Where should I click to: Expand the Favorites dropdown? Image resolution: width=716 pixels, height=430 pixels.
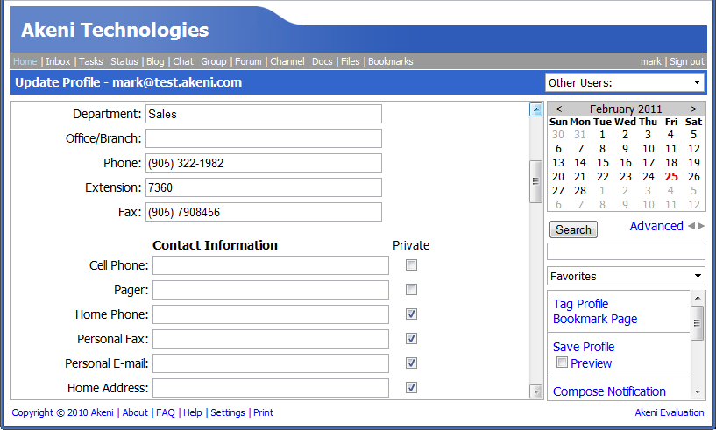point(626,276)
